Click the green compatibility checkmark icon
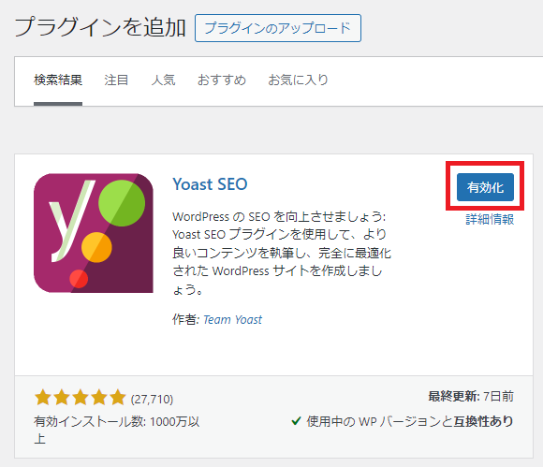 tap(296, 421)
